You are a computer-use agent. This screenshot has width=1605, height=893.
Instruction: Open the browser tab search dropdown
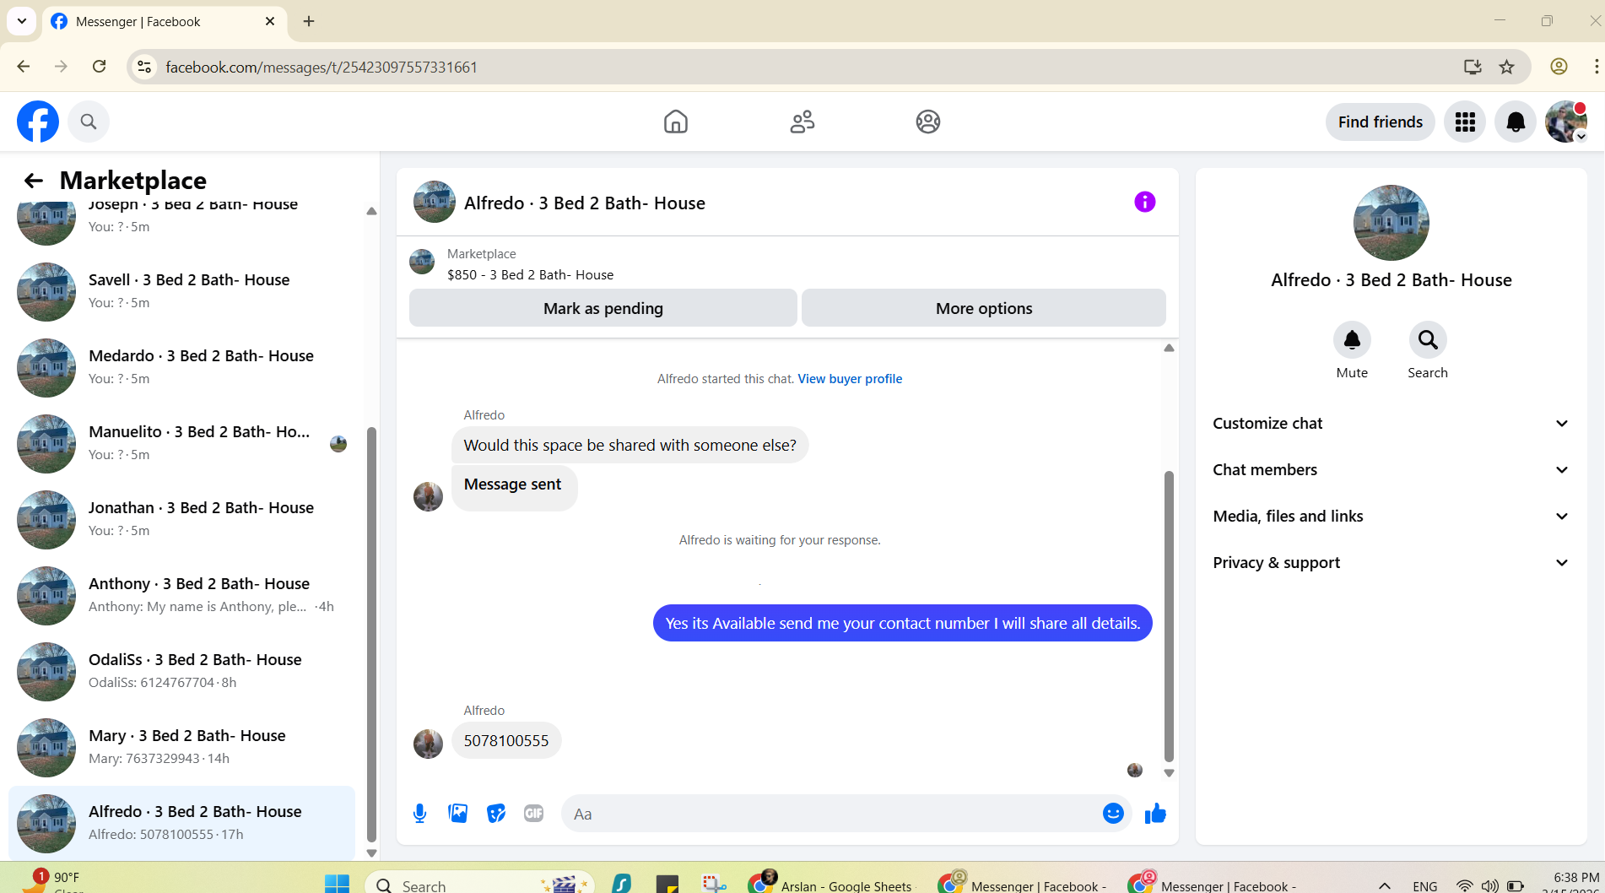pyautogui.click(x=22, y=21)
